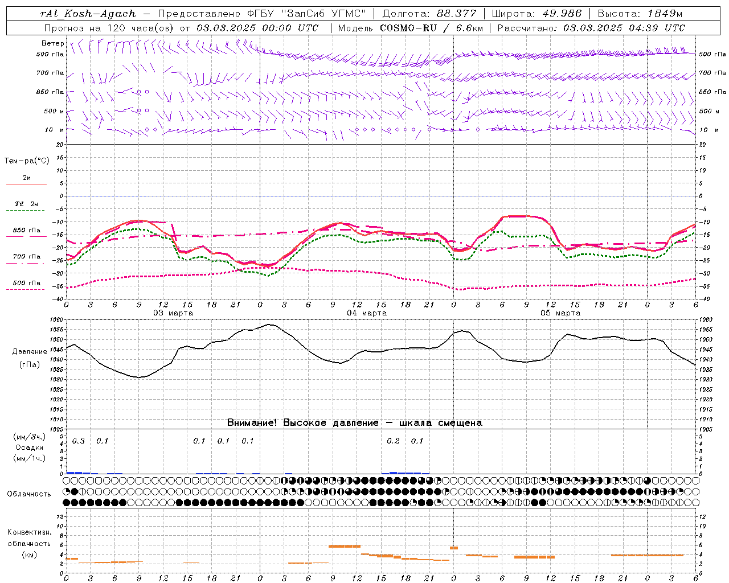Image resolution: width=729 pixels, height=583 pixels.
Task: Click the Тем-ра(°C) panel label
Action: point(27,161)
